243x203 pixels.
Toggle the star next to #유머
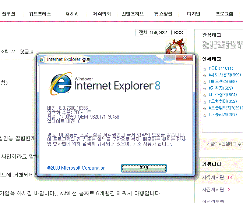(205, 69)
